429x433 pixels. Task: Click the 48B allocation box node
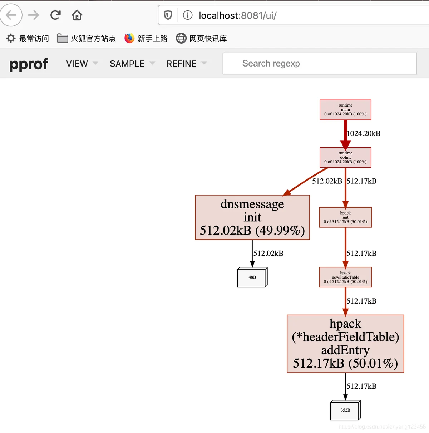click(x=252, y=277)
